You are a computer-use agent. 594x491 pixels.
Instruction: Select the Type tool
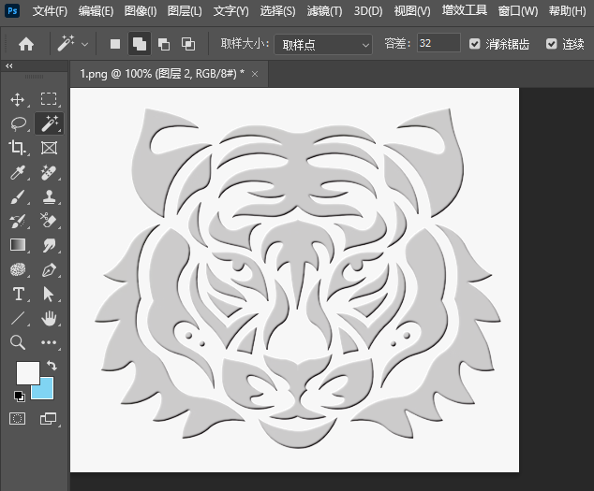(18, 294)
